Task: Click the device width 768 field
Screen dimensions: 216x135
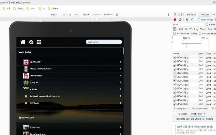Action: click(x=65, y=14)
